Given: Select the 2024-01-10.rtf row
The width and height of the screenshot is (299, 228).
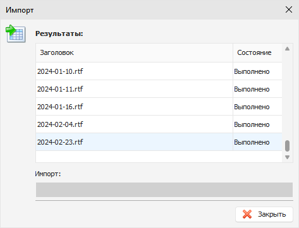Looking at the screenshot, I should point(159,71).
